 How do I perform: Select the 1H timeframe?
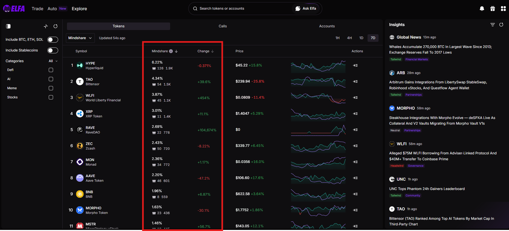(x=338, y=38)
